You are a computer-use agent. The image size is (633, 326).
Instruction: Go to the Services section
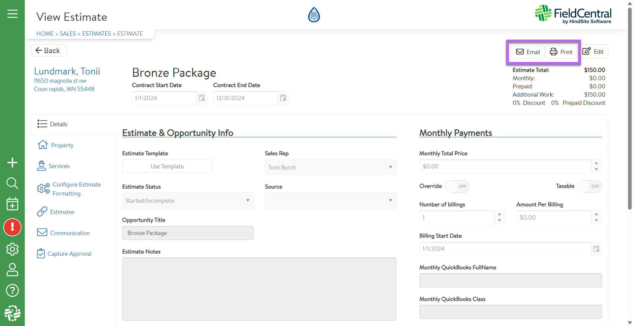click(59, 166)
